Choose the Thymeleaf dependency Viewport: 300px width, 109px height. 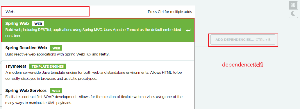tap(98, 73)
